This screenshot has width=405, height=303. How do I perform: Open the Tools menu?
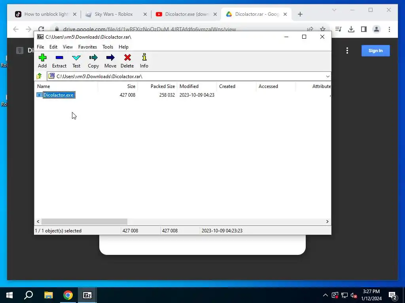click(108, 47)
